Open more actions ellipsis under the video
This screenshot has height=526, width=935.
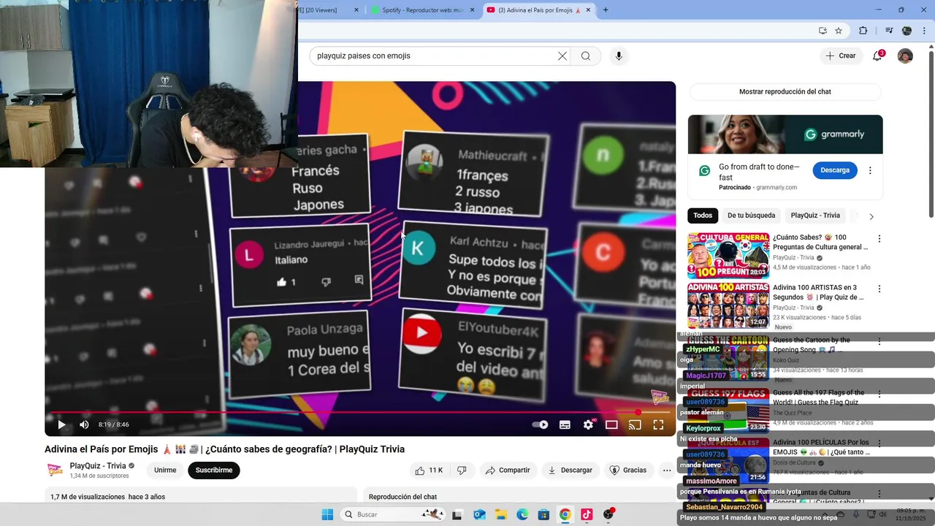667,470
